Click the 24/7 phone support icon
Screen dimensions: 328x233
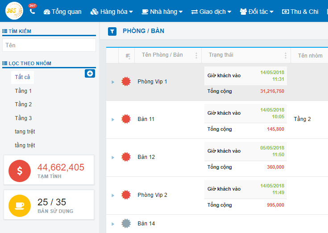pos(32,11)
